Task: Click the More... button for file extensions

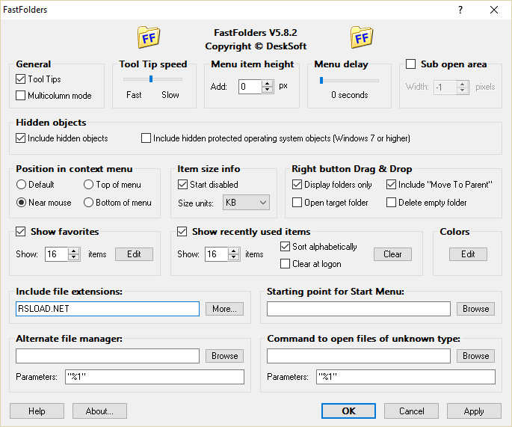Action: [224, 309]
